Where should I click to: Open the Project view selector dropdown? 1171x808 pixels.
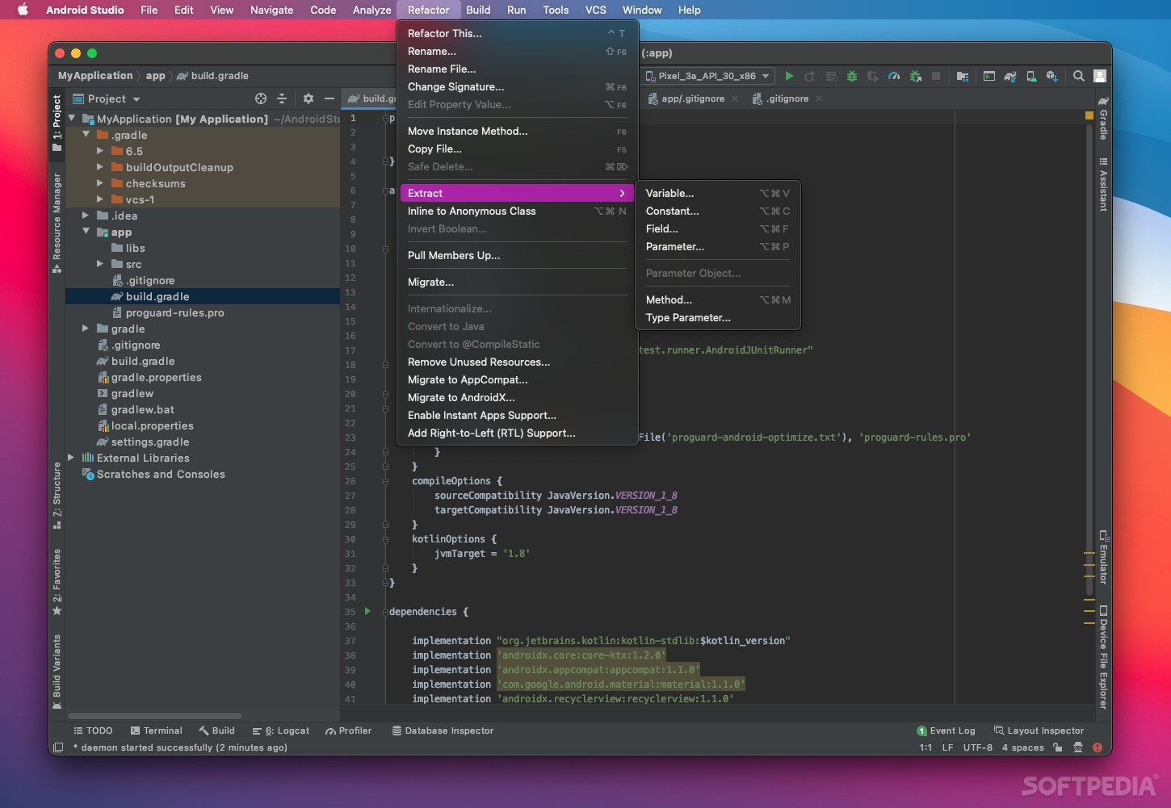tap(107, 98)
